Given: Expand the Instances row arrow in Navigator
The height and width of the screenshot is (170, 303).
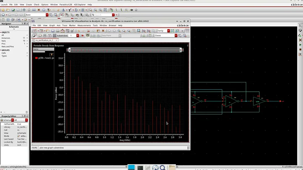Looking at the screenshot, I should click(x=27, y=38).
